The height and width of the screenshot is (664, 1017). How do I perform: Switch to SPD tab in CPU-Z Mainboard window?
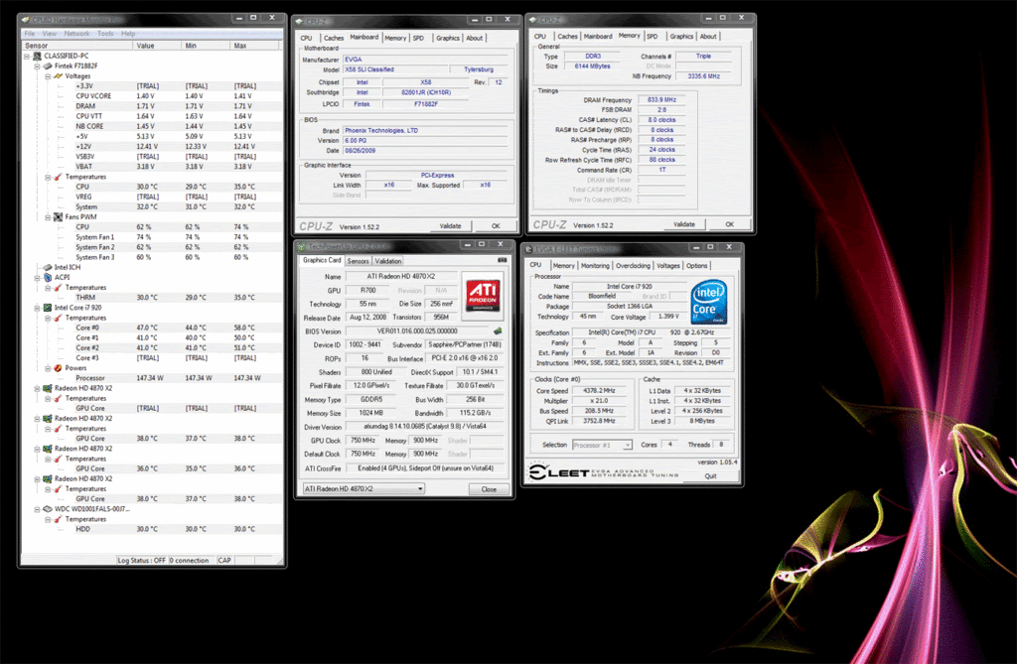tap(418, 39)
